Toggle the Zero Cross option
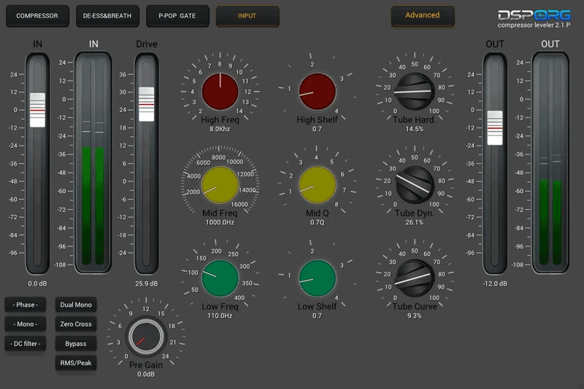Image resolution: width=584 pixels, height=389 pixels. coord(76,324)
